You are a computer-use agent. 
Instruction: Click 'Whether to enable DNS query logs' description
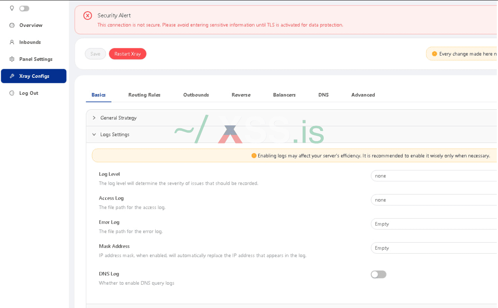(137, 283)
